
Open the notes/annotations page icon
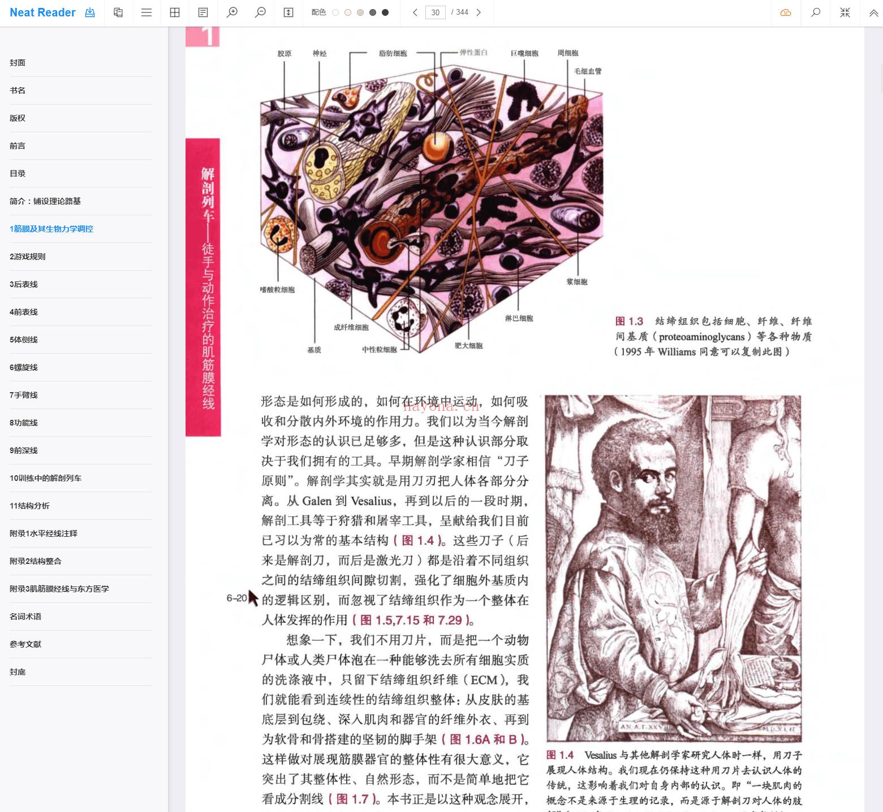(x=203, y=12)
